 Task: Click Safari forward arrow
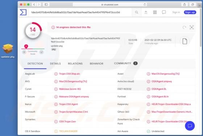(38, 4)
